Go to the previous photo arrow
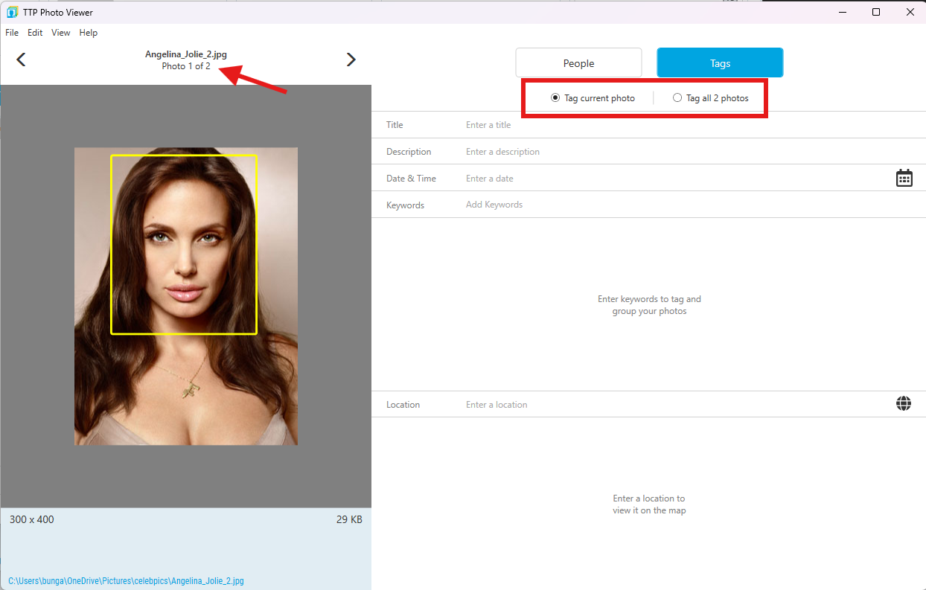926x590 pixels. click(21, 60)
